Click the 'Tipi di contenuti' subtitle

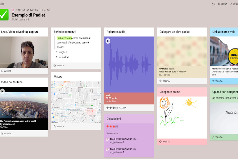[20, 19]
